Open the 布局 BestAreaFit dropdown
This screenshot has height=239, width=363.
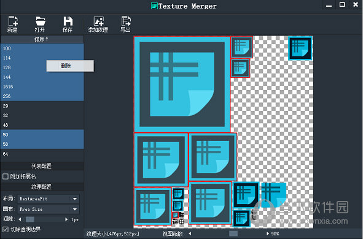coord(48,199)
